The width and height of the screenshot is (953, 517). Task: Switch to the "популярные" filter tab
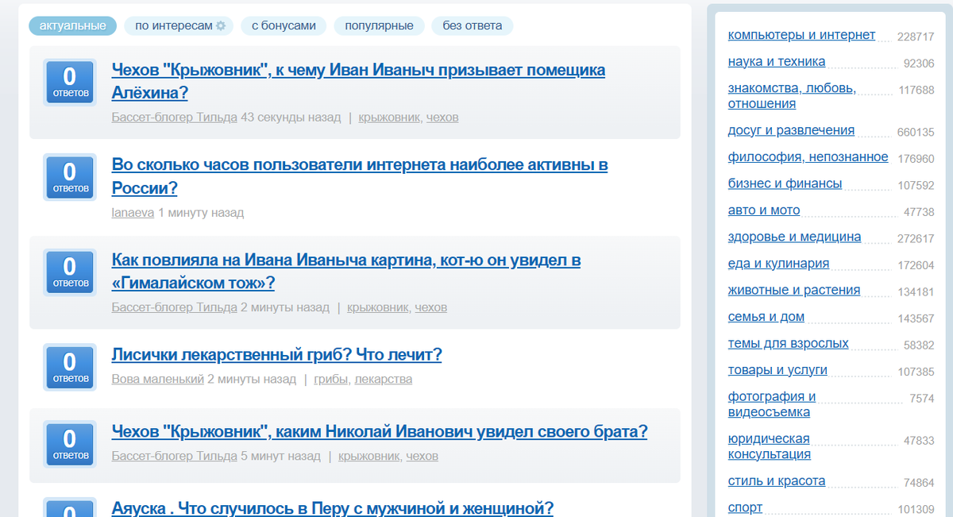click(379, 25)
